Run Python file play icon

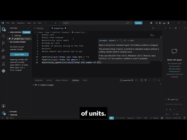pos(153,28)
